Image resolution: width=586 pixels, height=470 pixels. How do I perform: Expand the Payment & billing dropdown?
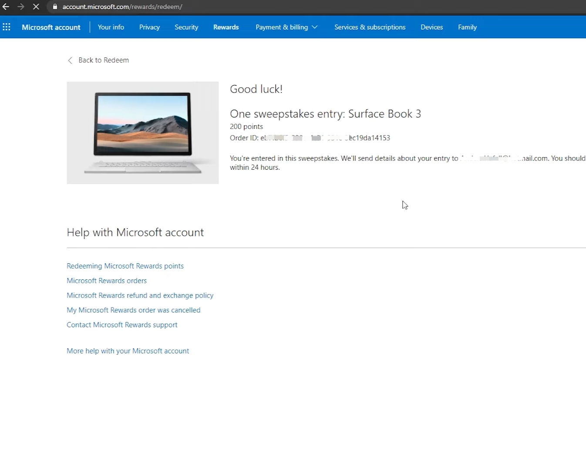[286, 27]
